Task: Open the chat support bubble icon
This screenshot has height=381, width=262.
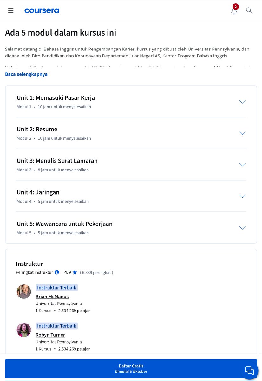Action: click(249, 371)
